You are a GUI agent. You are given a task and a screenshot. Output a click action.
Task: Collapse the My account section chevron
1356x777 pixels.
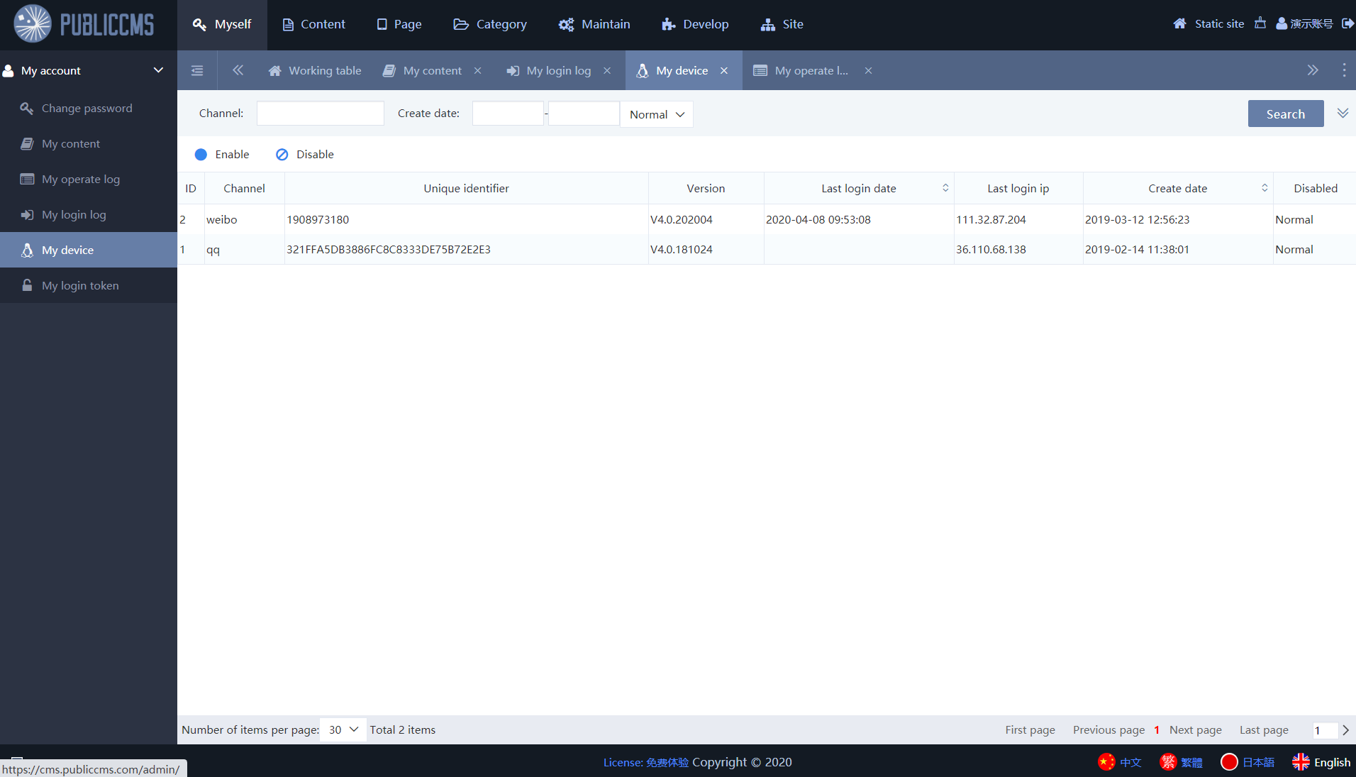(158, 70)
